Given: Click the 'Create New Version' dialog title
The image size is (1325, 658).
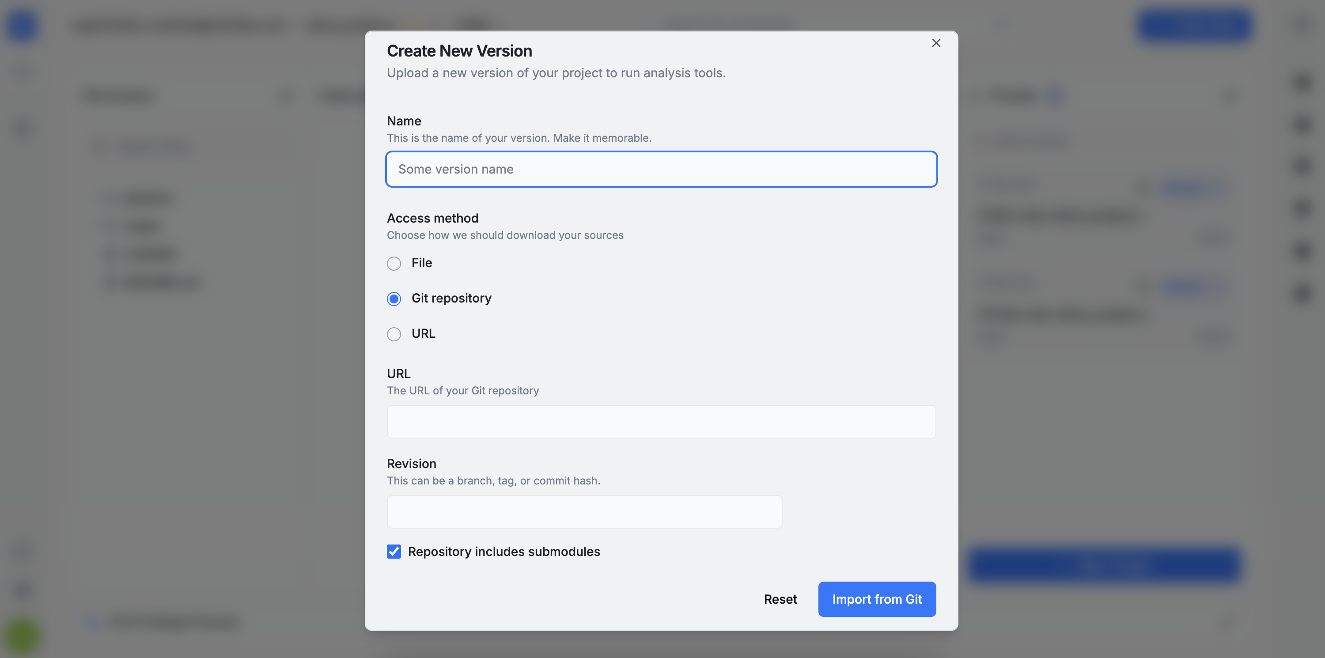Looking at the screenshot, I should [x=459, y=51].
